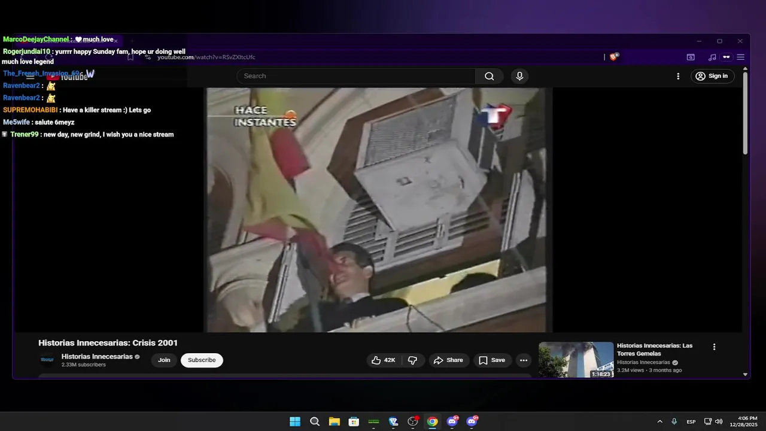Screen dimensions: 766x431
Task: Open the YouTube guide hamburger menu
Action: click(30, 77)
